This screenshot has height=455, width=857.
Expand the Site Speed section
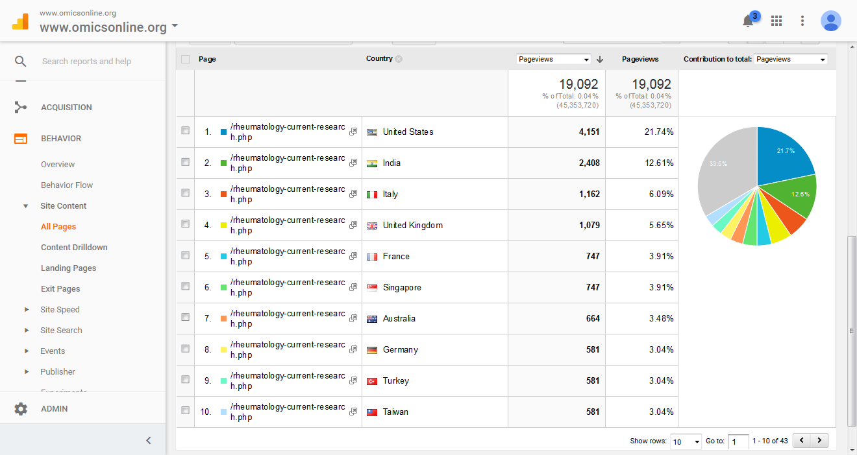coord(27,310)
